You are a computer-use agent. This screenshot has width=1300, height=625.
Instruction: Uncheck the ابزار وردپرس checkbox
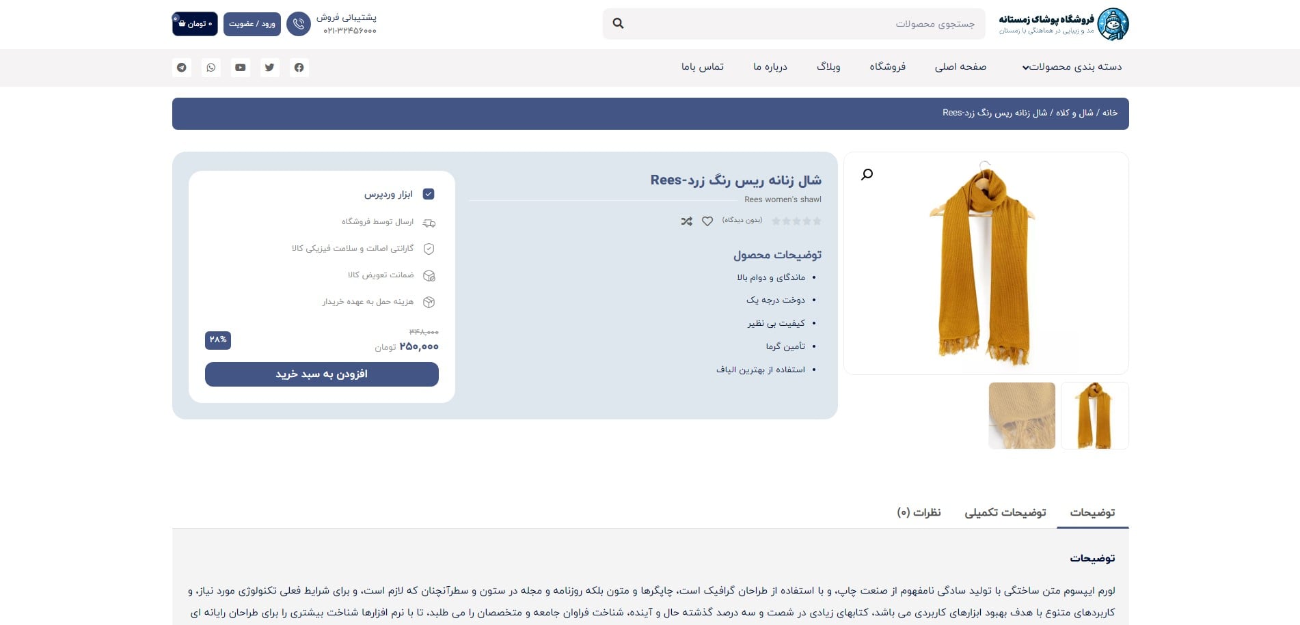click(x=429, y=193)
